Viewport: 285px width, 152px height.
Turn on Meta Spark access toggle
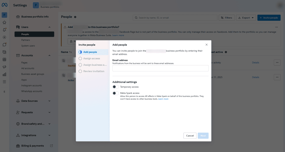(x=116, y=93)
